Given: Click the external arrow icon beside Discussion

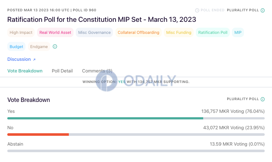Looking at the screenshot, I should 34,59.
